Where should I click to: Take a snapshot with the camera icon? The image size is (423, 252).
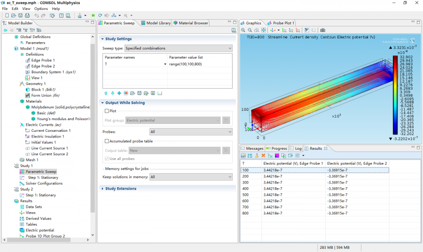tap(322, 30)
